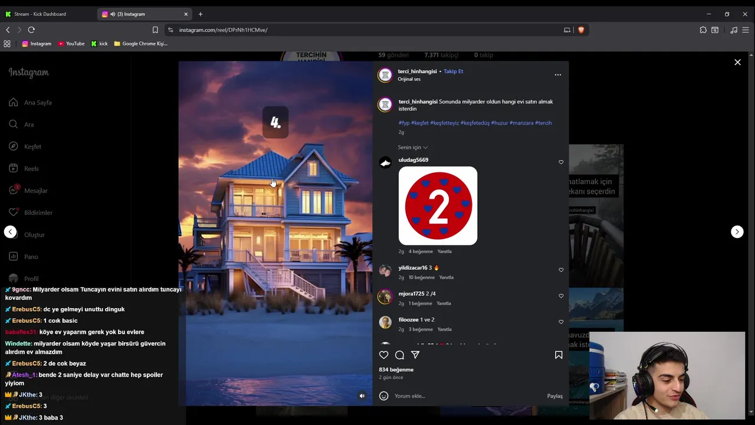Open the apps grid in bookmarks bar

(7, 44)
